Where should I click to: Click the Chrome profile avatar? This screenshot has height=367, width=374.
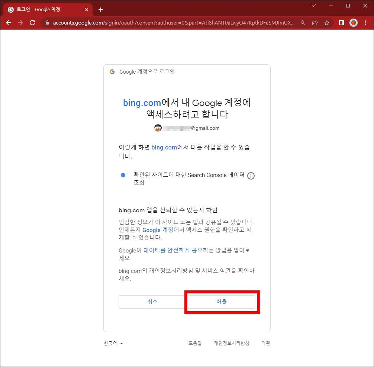(x=353, y=23)
